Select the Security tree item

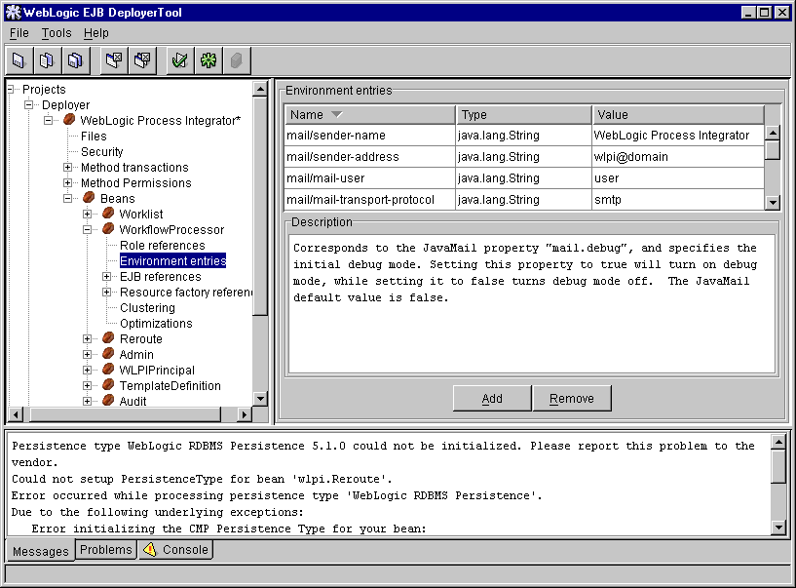point(102,152)
